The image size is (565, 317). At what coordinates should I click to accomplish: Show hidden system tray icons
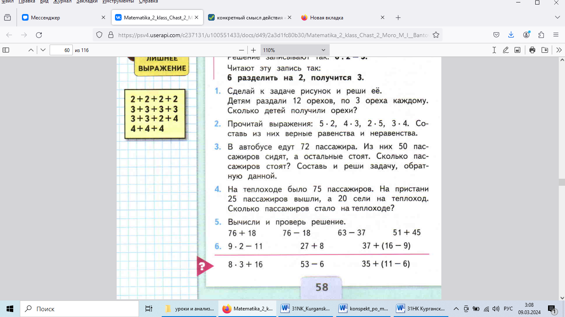point(456,308)
